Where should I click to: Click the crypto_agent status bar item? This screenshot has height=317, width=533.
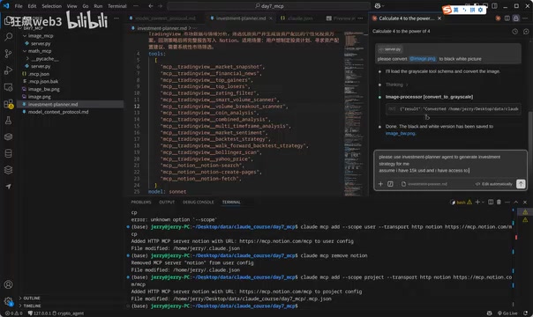click(68, 313)
